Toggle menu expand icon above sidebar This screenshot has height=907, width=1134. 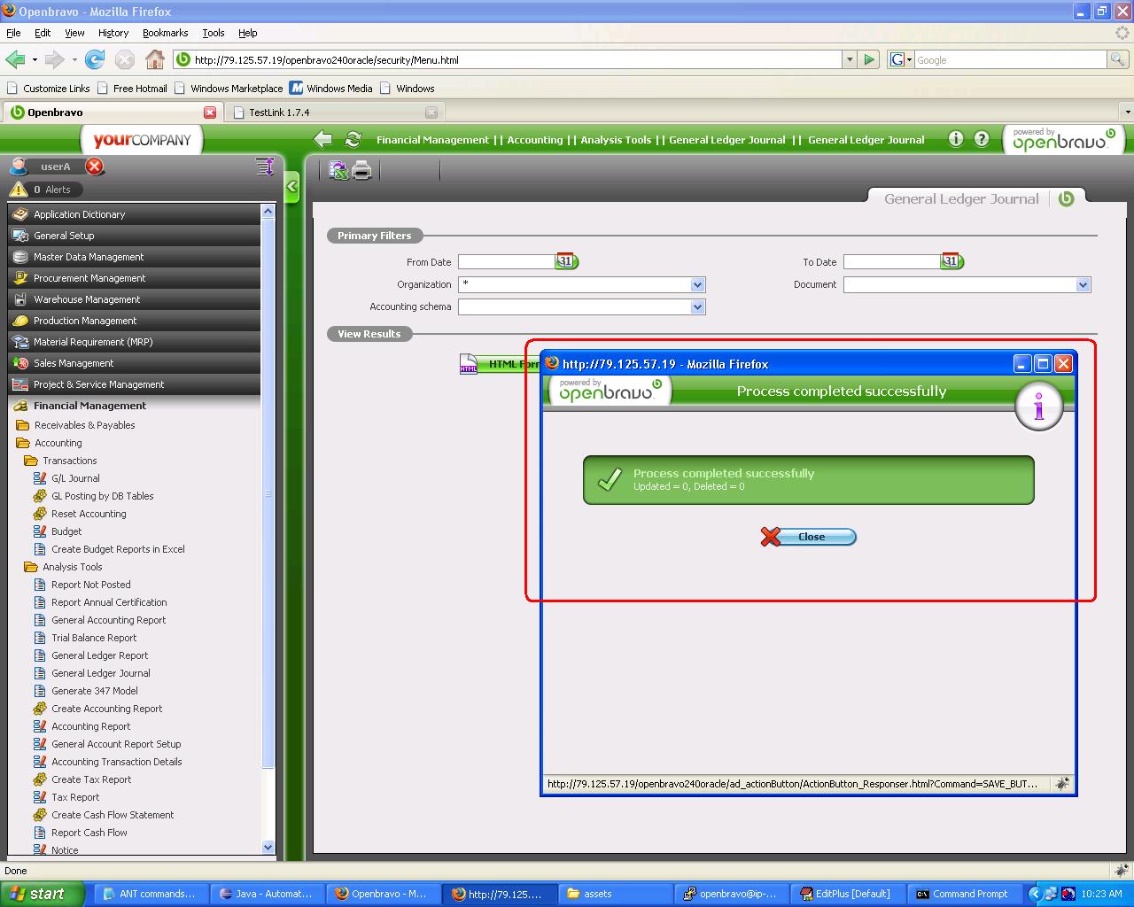pyautogui.click(x=264, y=166)
